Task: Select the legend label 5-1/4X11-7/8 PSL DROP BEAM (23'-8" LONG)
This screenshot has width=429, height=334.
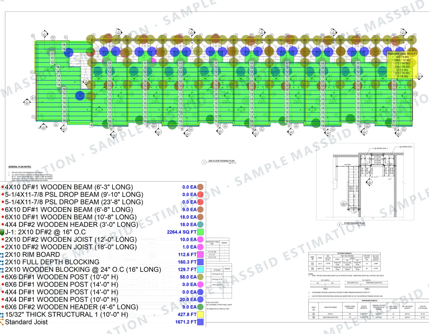Action: (x=74, y=202)
